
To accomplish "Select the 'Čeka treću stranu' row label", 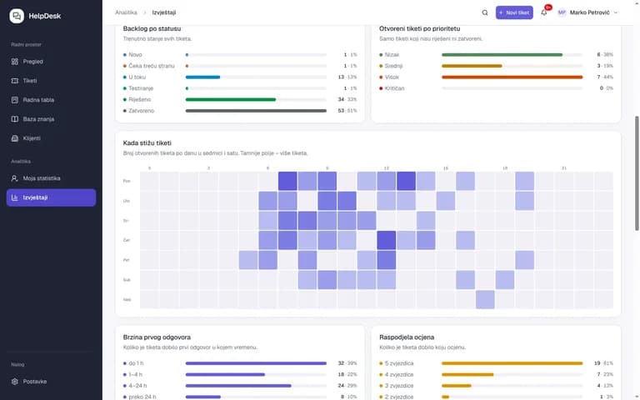I will [x=152, y=66].
